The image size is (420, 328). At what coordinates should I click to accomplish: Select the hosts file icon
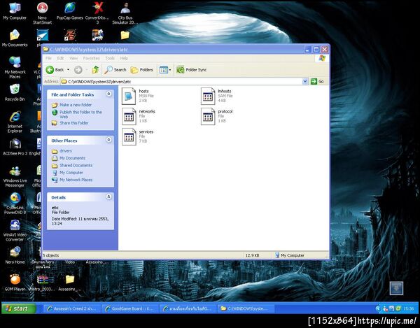coord(129,96)
